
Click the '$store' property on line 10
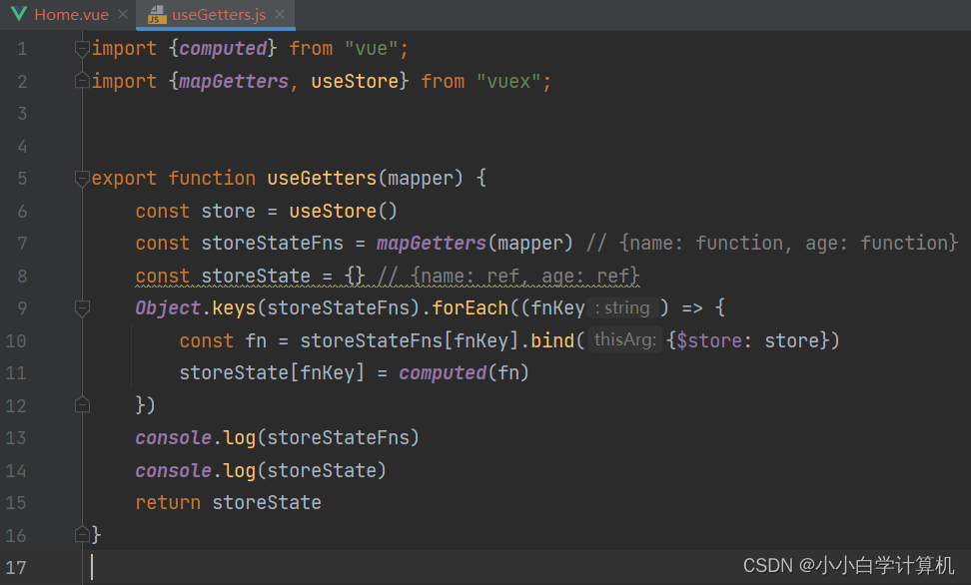click(x=708, y=340)
